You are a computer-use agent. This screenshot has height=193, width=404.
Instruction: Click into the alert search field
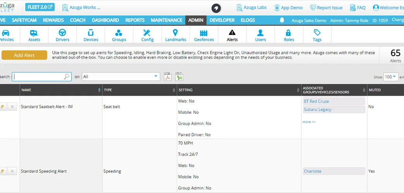pos(39,77)
